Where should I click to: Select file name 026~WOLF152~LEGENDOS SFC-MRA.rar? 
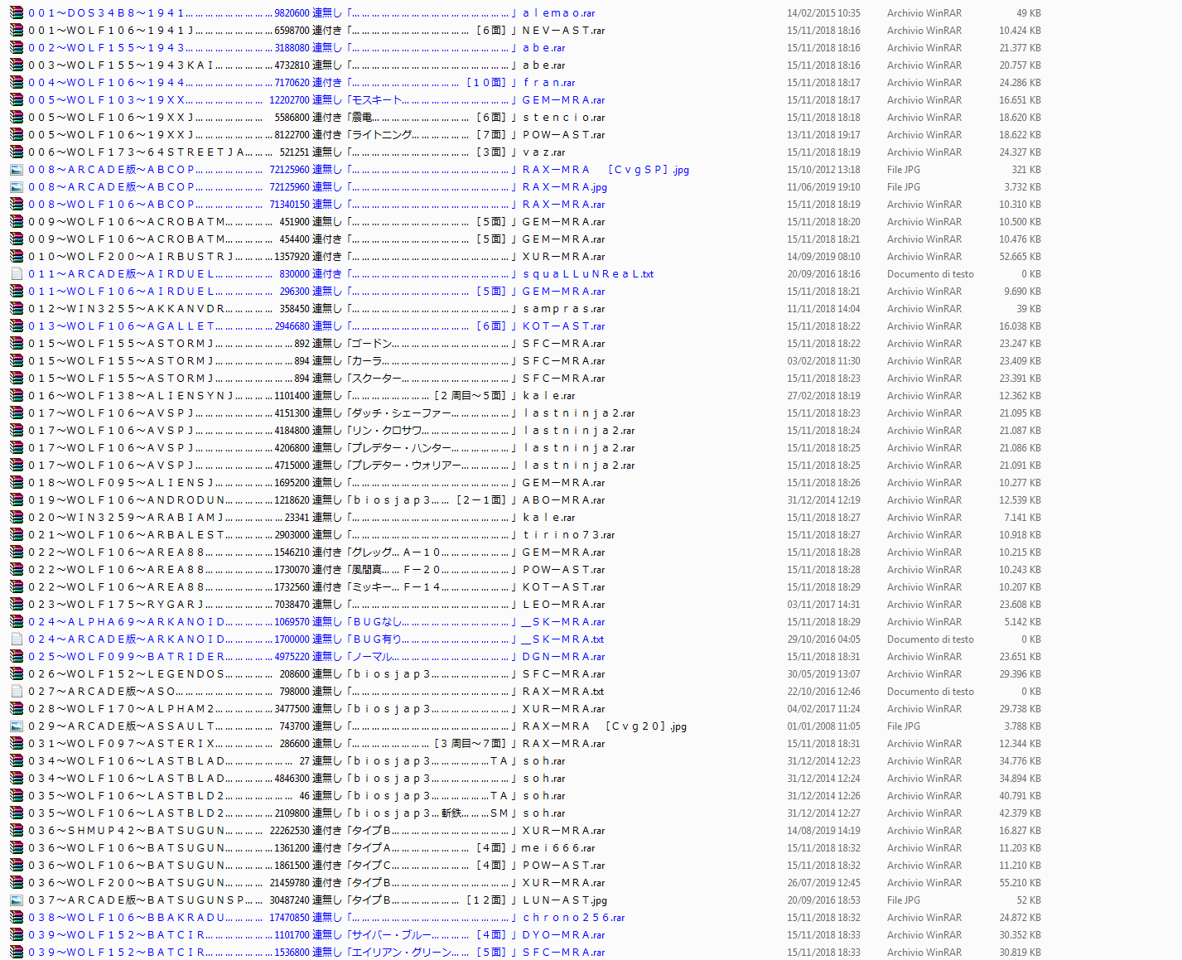316,674
